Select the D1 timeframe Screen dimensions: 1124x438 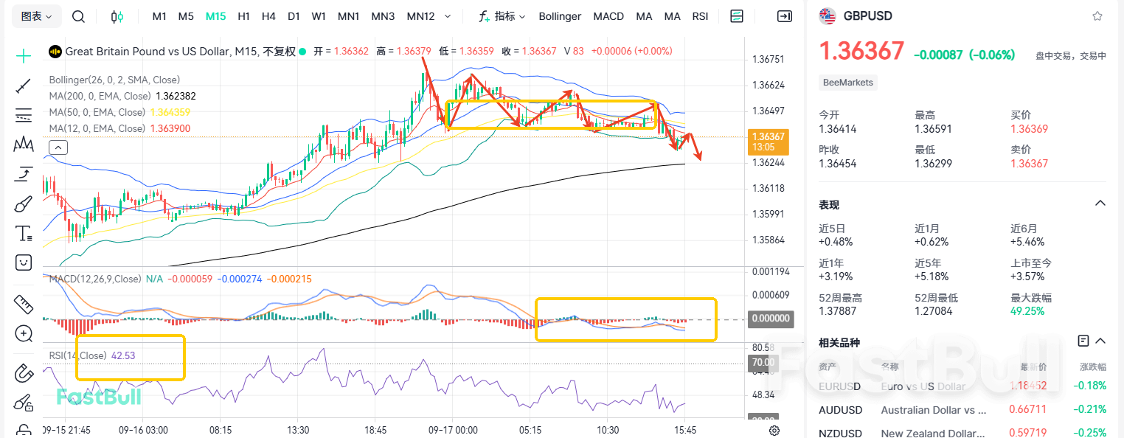(x=294, y=16)
